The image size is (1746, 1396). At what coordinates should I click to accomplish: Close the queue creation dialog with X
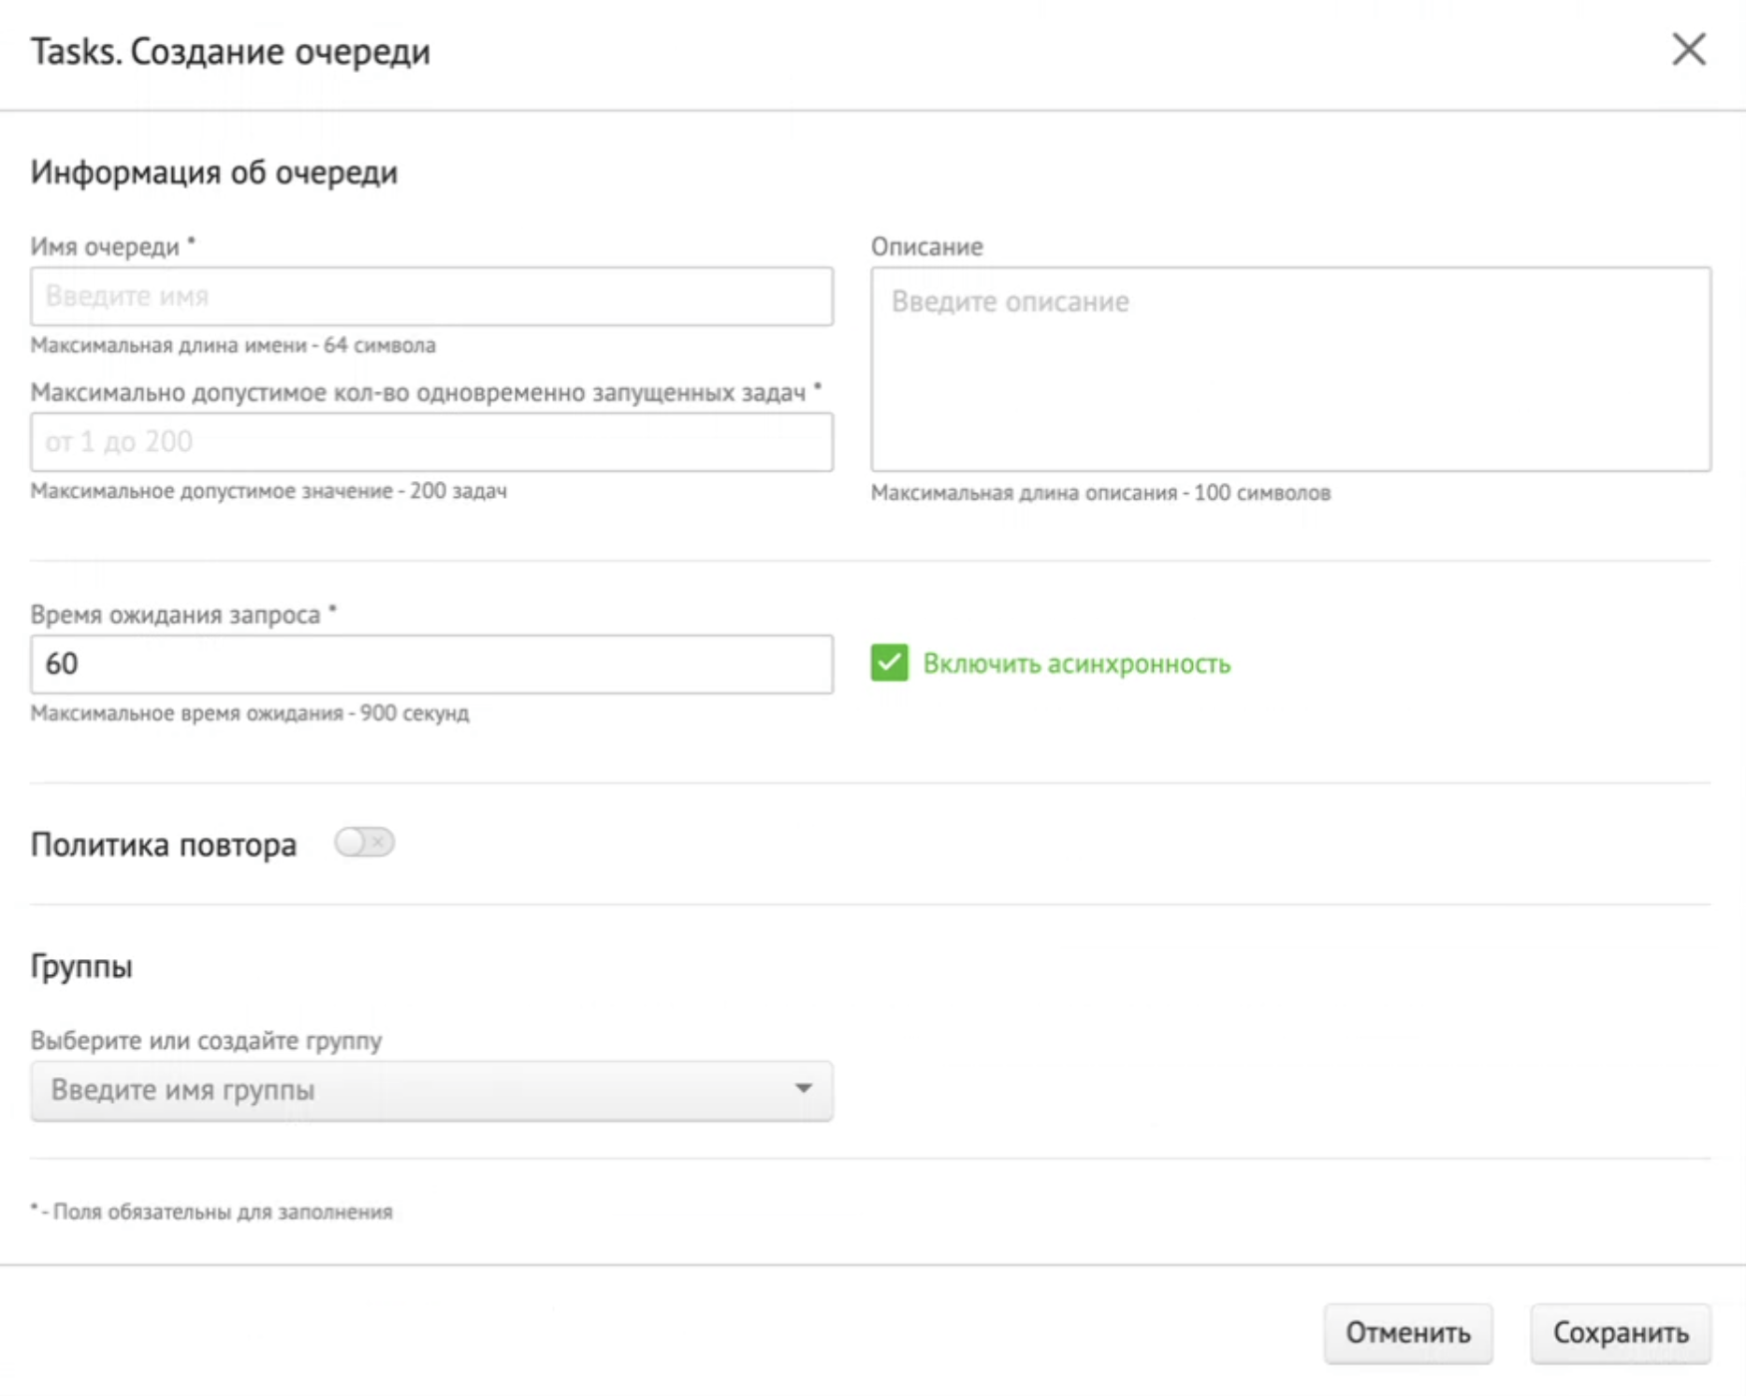(1688, 50)
